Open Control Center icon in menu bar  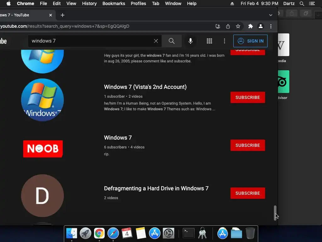312,3
